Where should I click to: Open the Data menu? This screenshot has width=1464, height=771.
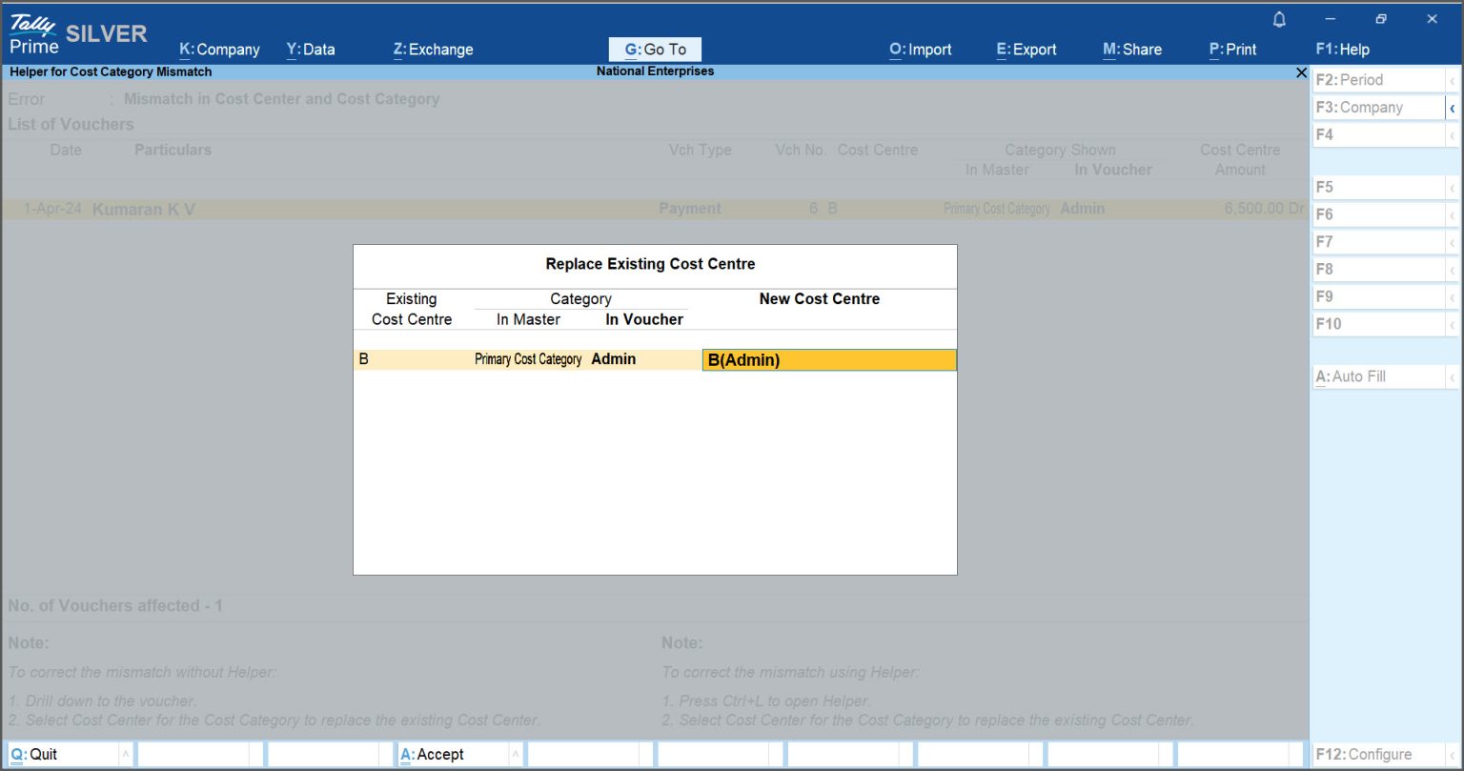click(311, 49)
